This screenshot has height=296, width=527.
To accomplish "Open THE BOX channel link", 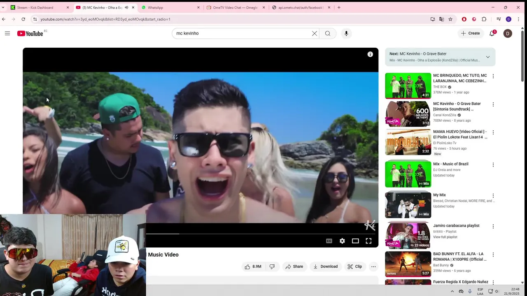I will pyautogui.click(x=440, y=87).
